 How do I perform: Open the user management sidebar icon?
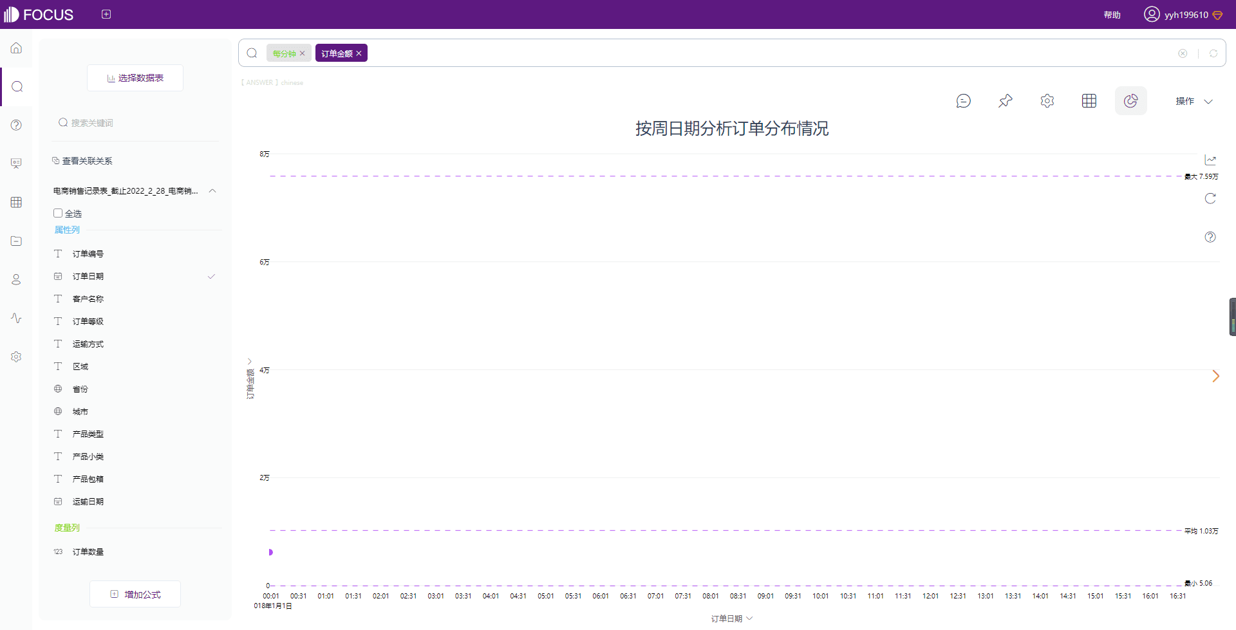[x=16, y=279]
